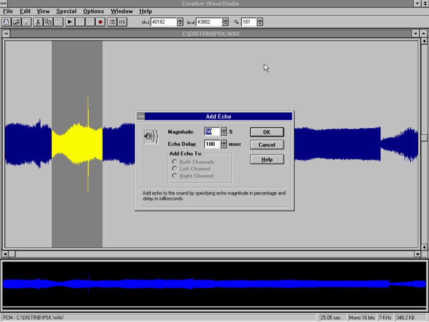Screen dimensions: 429x322
Task: Decrease Echo Delay with down spinner
Action: point(224,146)
